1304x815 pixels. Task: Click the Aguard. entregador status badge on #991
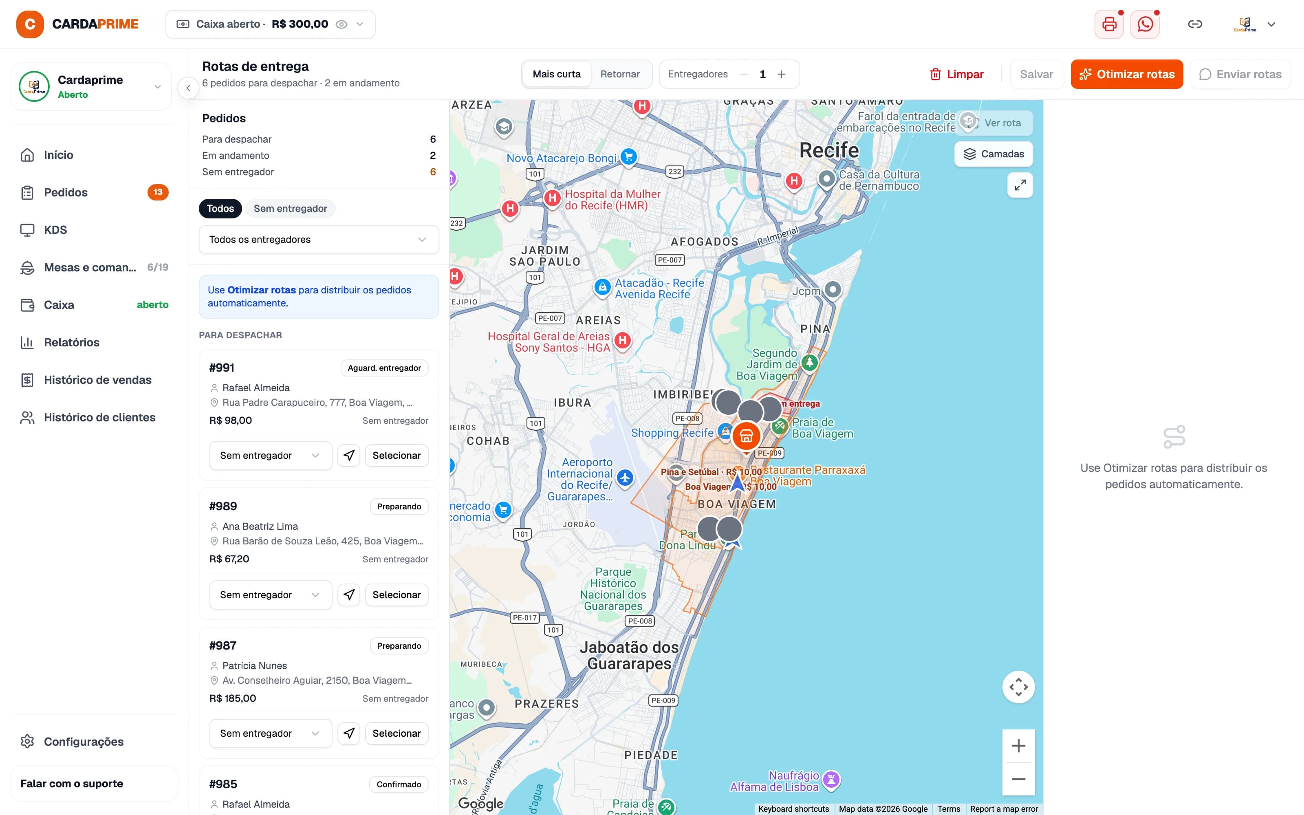(384, 368)
